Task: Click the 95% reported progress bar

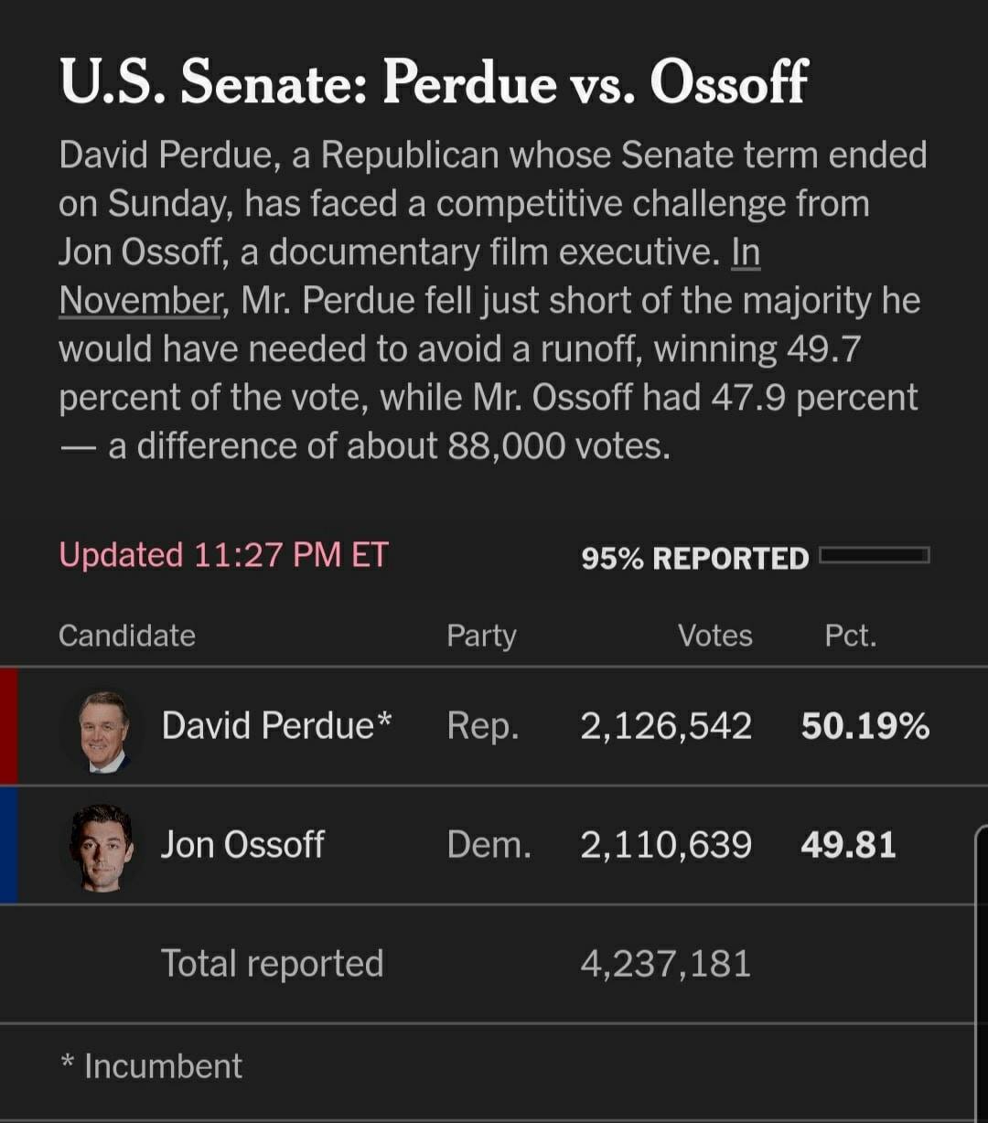Action: (875, 555)
